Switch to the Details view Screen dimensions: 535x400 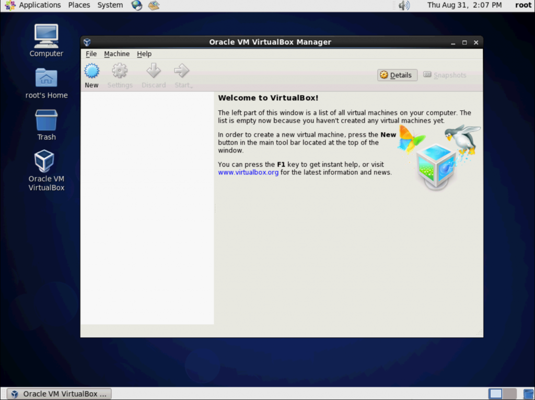pyautogui.click(x=397, y=75)
